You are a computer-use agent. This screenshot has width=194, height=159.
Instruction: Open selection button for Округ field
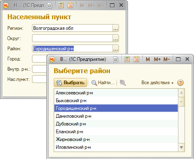click(116, 38)
